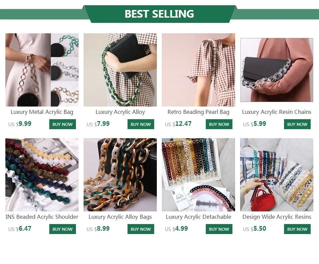Click BUY NOW for Luxury Acrylic Alloy Bags

pos(141,229)
